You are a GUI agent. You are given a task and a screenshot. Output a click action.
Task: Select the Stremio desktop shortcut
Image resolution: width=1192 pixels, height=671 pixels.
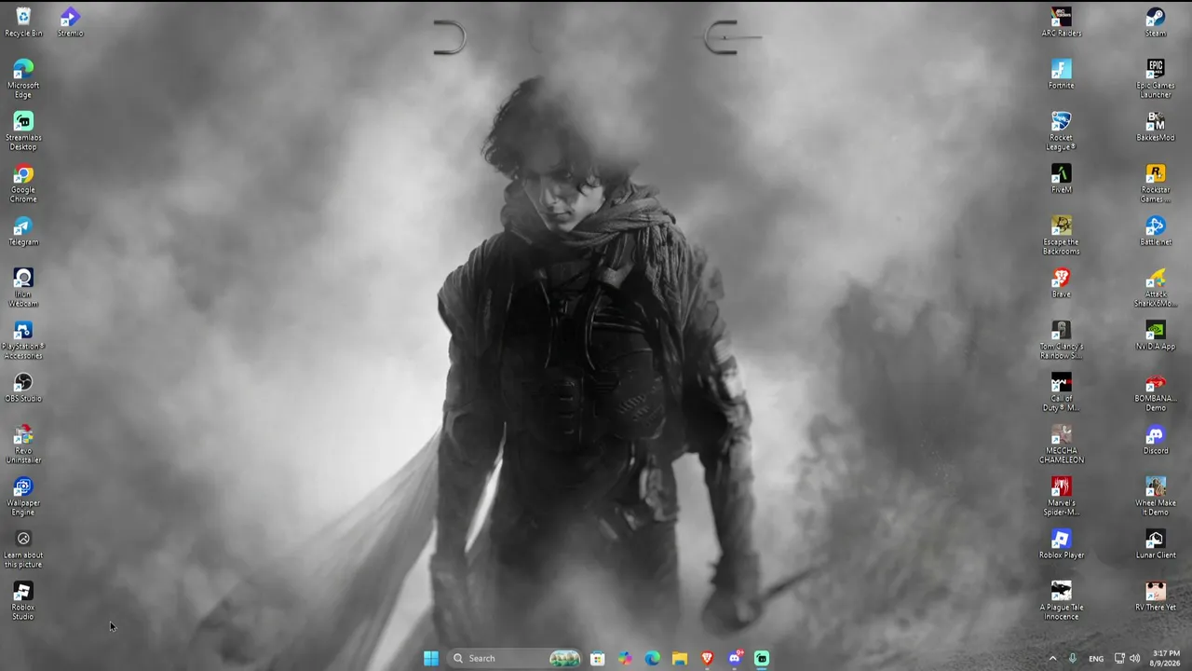click(x=70, y=22)
